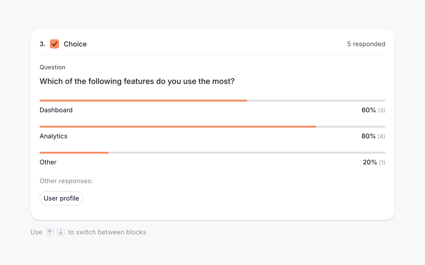Image resolution: width=425 pixels, height=265 pixels.
Task: Click the Other answer label
Action: coord(48,162)
